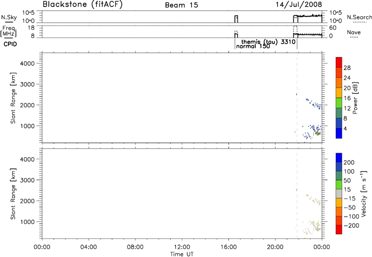The height and width of the screenshot is (257, 372).
Task: Select the N.Sky legend label
Action: (x=9, y=17)
